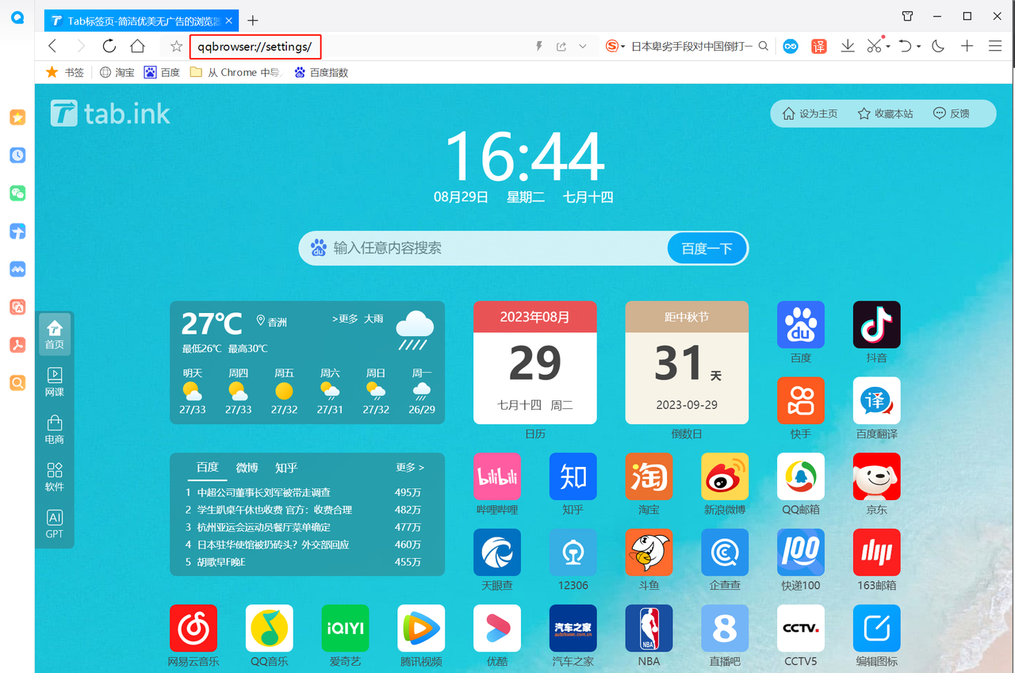Click the QQ Browser logo in the sidebar
The width and height of the screenshot is (1015, 673).
[x=17, y=17]
